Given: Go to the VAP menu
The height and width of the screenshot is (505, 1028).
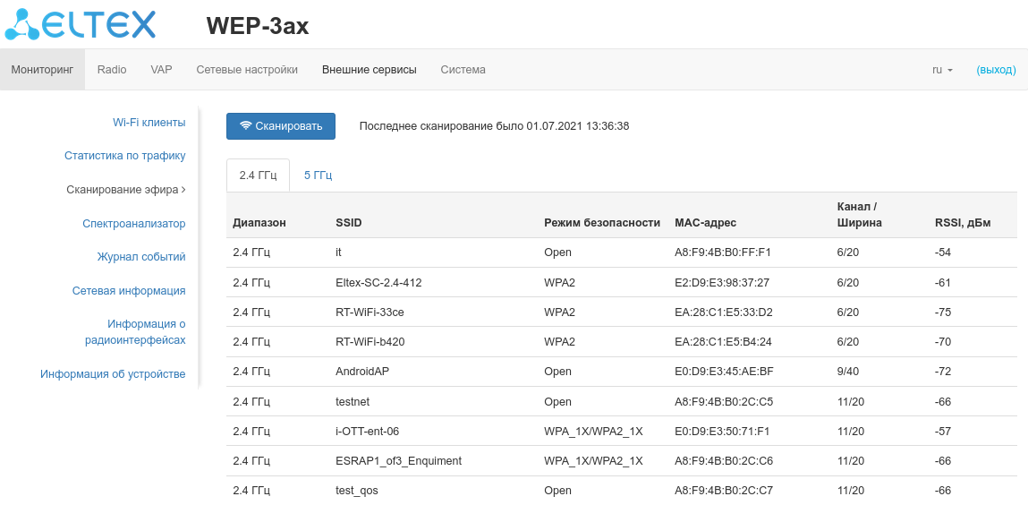Looking at the screenshot, I should [161, 70].
